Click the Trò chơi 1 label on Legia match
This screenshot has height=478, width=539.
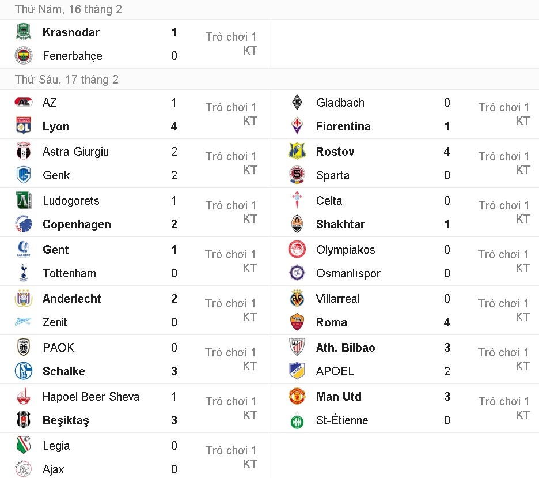(x=231, y=450)
